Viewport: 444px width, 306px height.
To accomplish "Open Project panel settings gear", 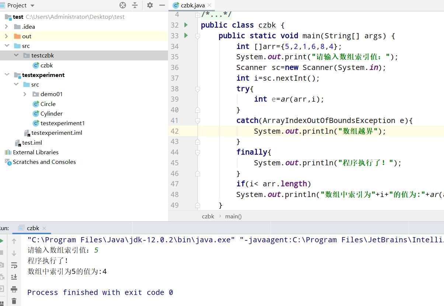I will coord(150,5).
